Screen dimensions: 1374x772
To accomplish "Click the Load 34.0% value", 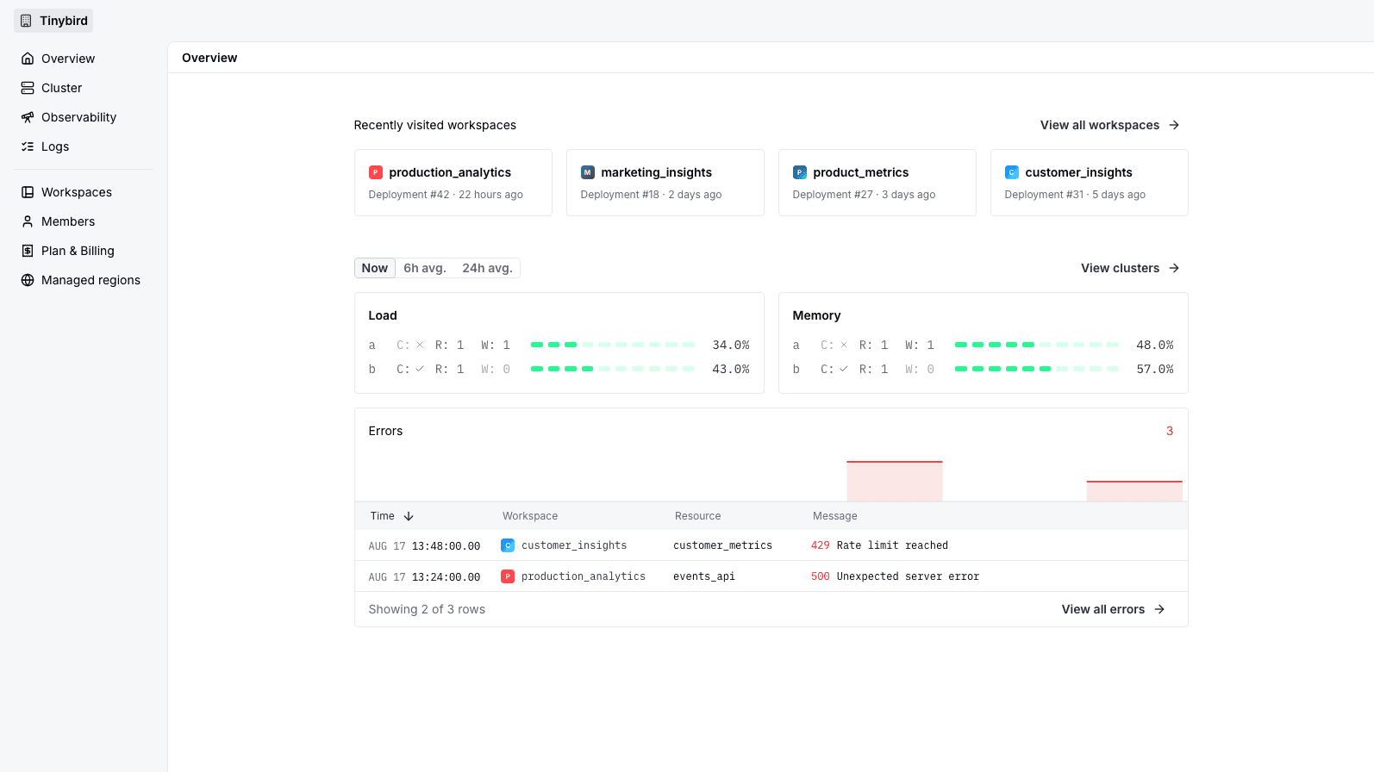I will [x=731, y=345].
